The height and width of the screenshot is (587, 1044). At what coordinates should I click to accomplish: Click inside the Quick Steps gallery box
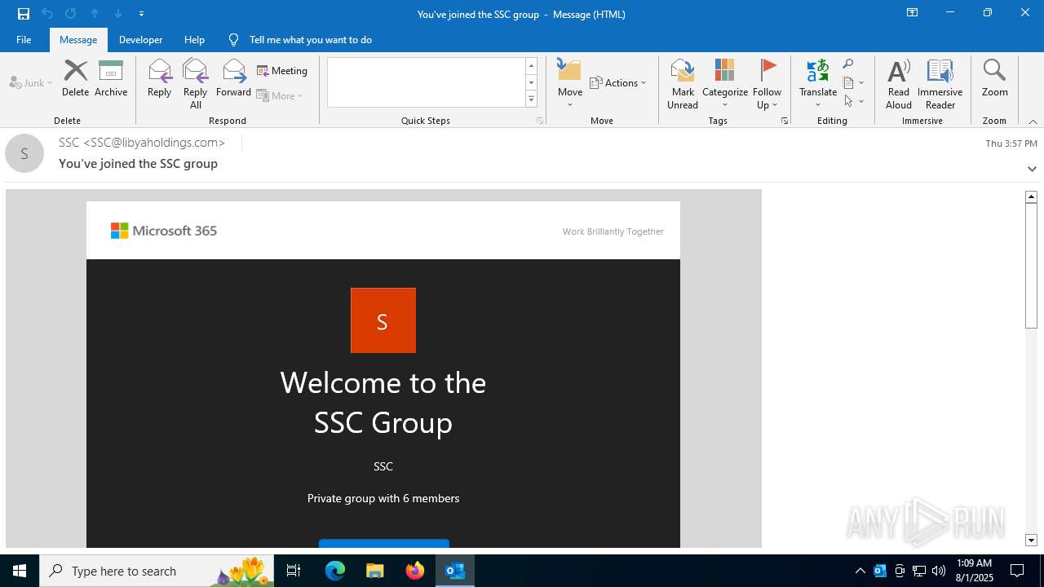[x=426, y=82]
